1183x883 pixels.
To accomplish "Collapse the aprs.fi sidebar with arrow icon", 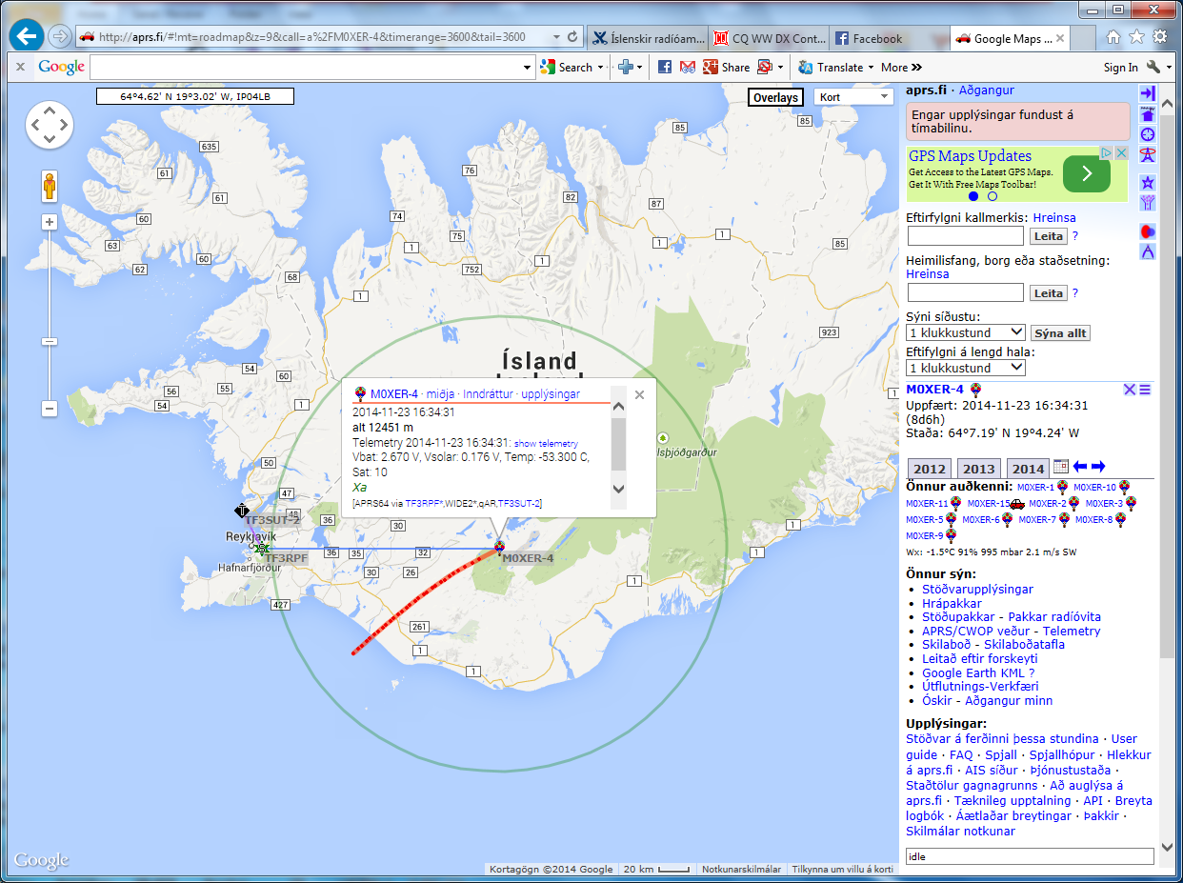I will [1148, 93].
